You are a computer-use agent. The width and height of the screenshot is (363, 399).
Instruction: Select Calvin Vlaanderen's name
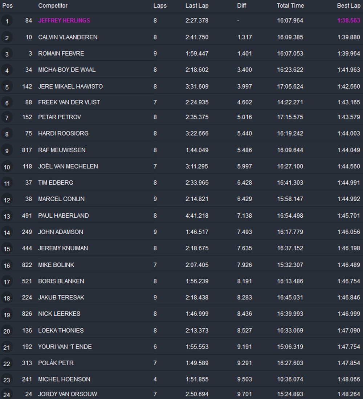68,37
